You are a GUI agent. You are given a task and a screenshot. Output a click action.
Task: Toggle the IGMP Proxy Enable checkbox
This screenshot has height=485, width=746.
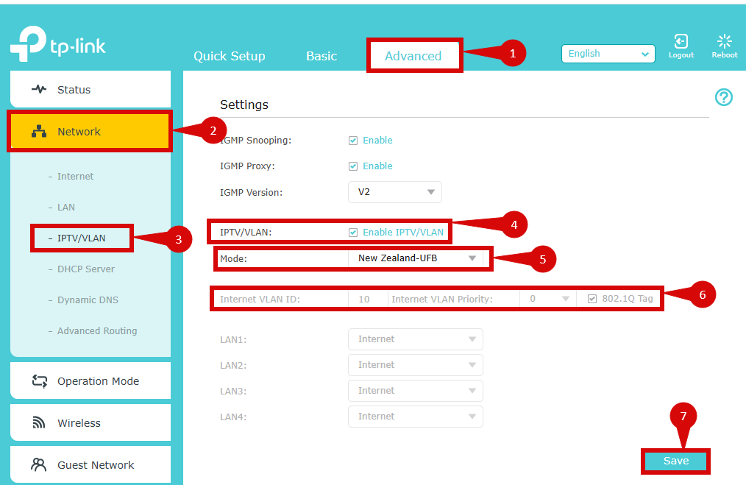pos(353,166)
